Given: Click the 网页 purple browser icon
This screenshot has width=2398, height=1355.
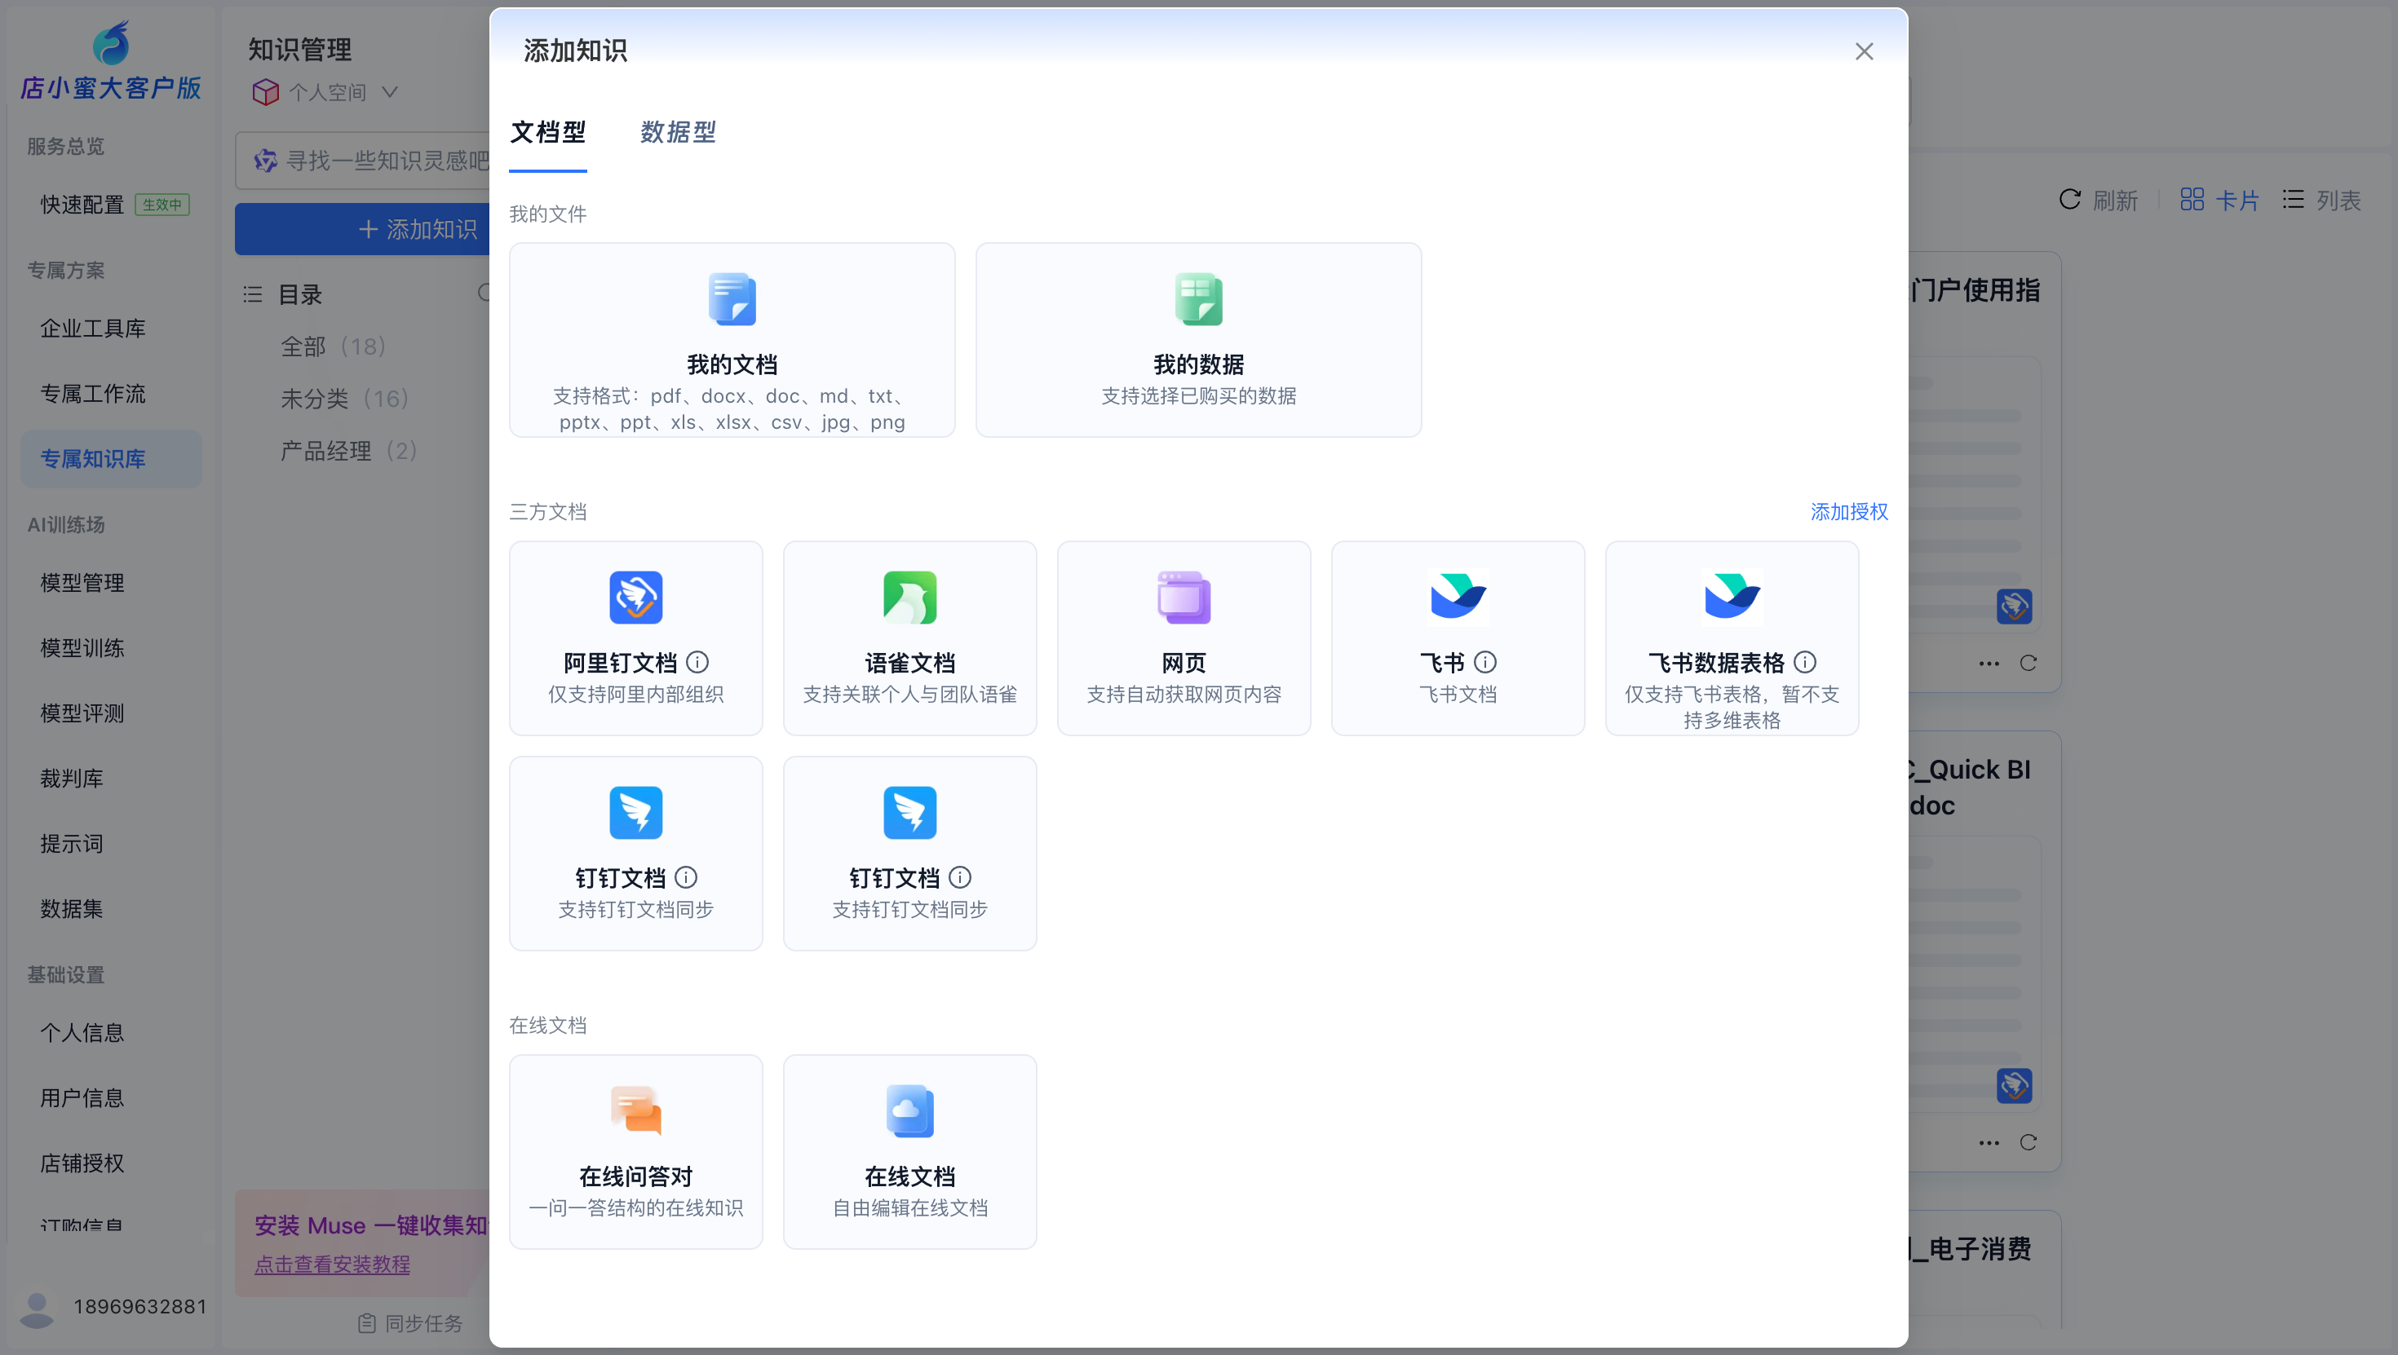Looking at the screenshot, I should tap(1184, 598).
